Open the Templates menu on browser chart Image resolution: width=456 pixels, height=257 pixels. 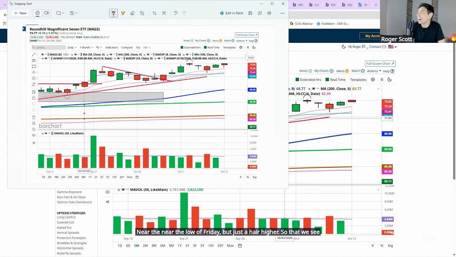(x=358, y=80)
